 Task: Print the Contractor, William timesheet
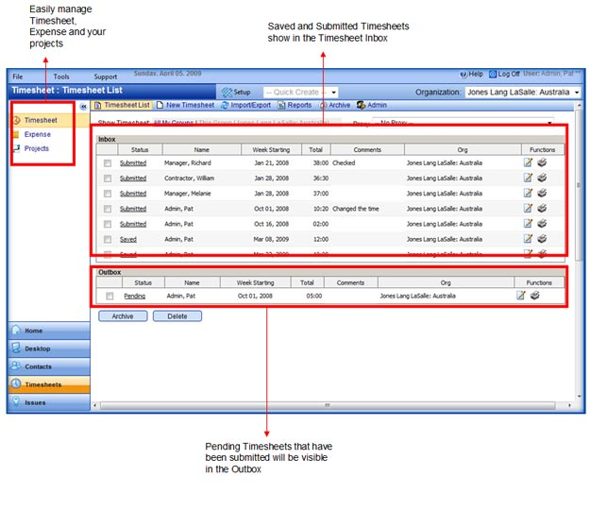pos(542,178)
